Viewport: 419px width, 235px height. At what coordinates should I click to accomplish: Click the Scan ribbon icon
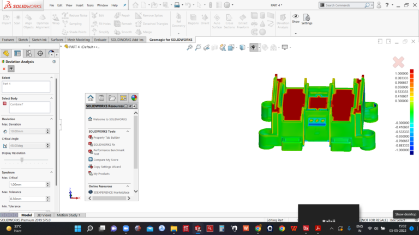pos(17,20)
